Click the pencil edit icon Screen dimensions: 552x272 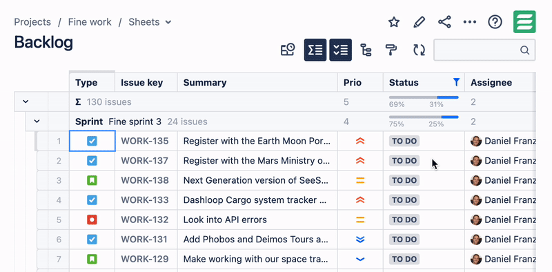pyautogui.click(x=419, y=22)
